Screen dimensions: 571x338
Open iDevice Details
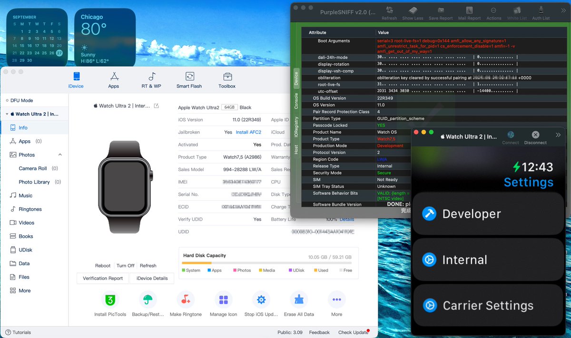pyautogui.click(x=152, y=279)
